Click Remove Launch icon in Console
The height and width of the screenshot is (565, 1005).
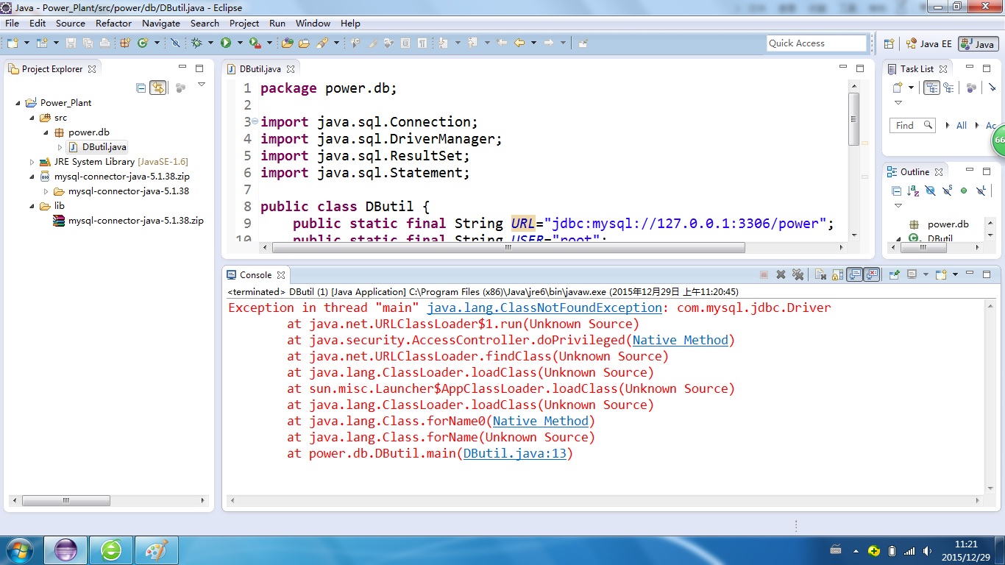click(x=781, y=274)
